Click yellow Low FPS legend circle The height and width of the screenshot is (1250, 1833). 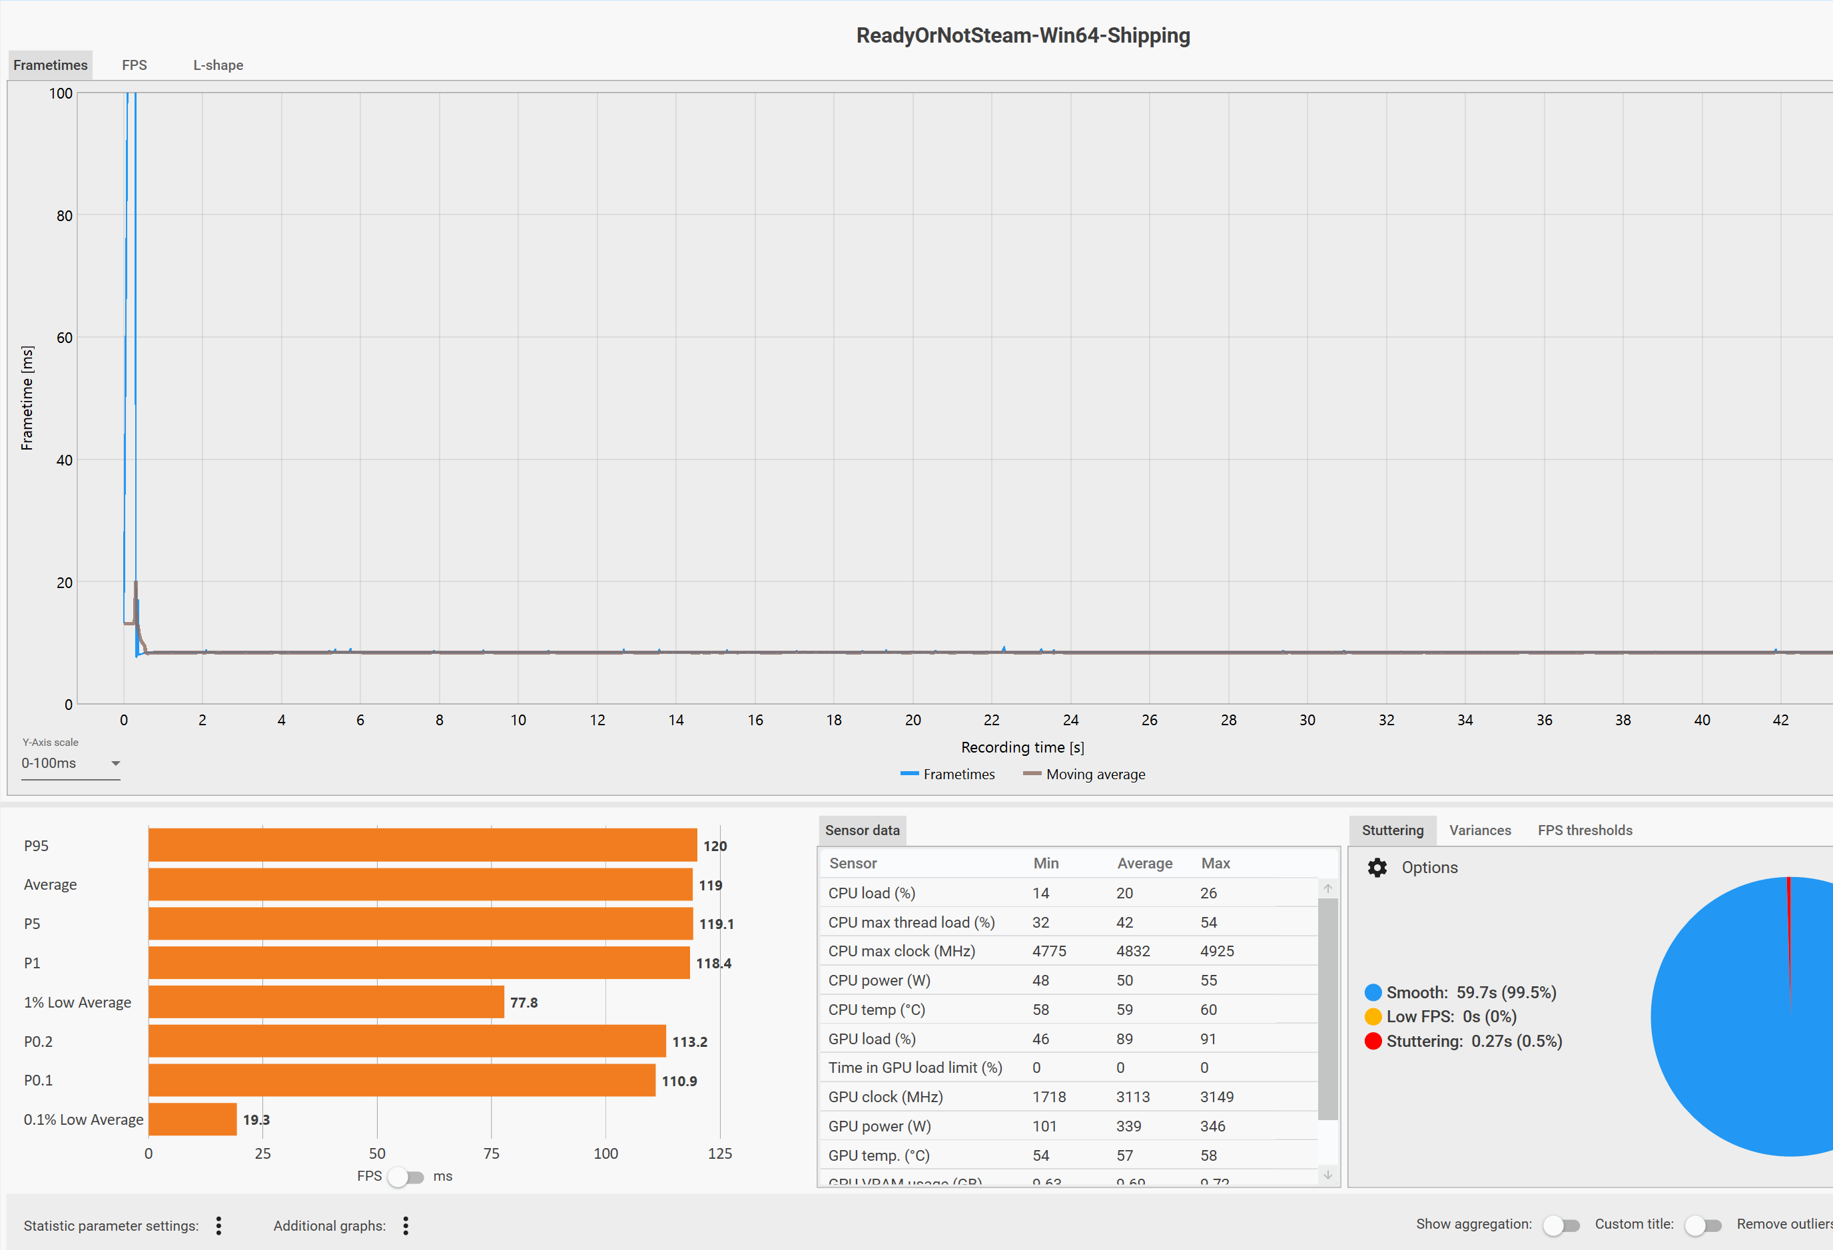pos(1373,1016)
